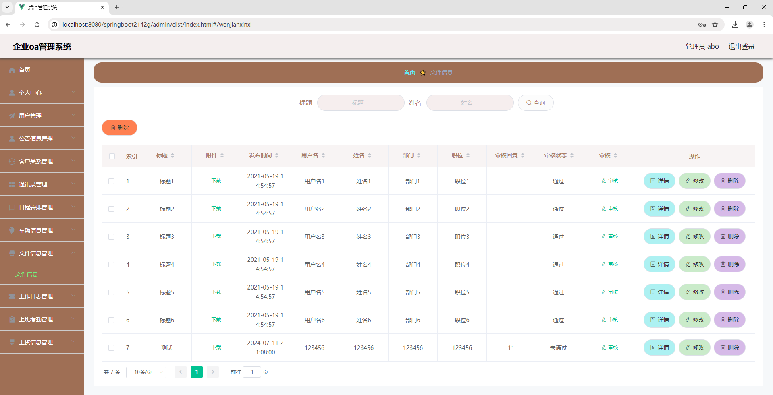Select the 客户关系管理 globe icon

pos(12,161)
